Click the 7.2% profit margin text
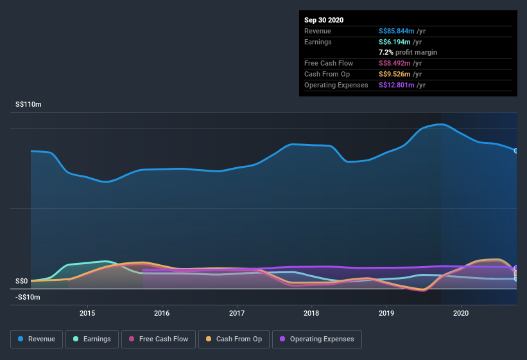Screen dimensions: 527x360 pyautogui.click(x=408, y=52)
